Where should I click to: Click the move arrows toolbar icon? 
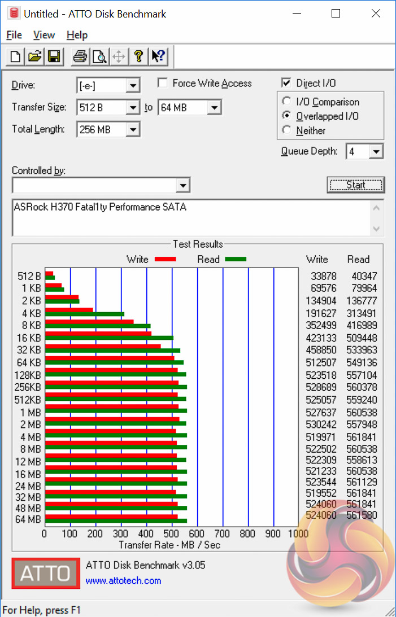click(x=119, y=56)
